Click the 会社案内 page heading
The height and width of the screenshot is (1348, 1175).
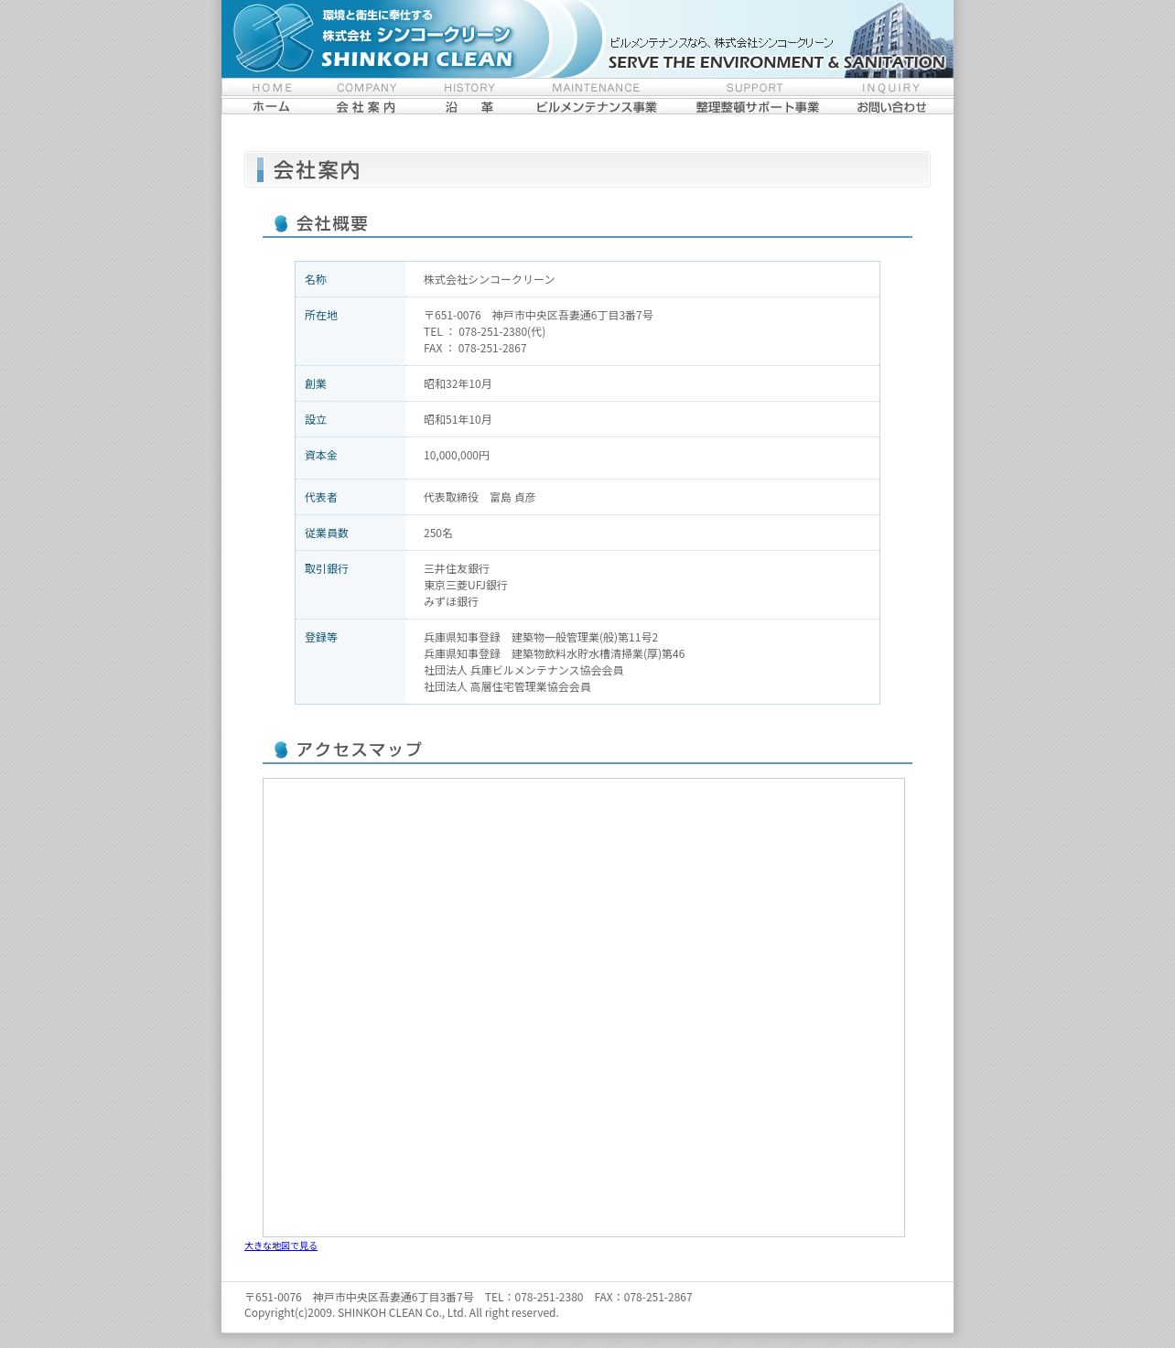[317, 170]
